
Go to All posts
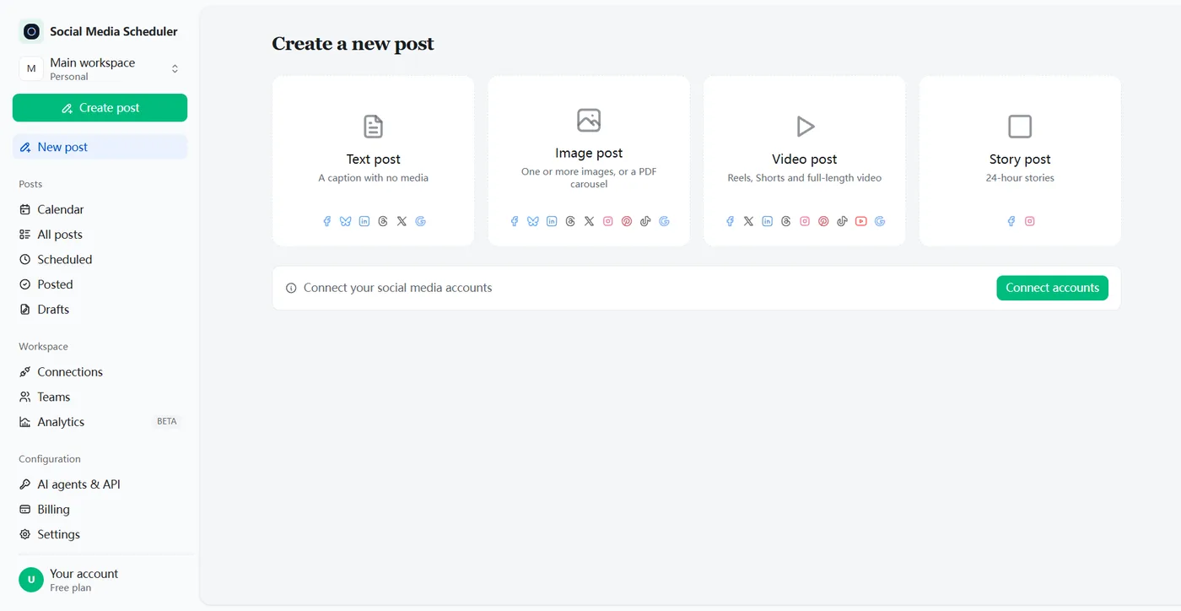click(x=100, y=235)
